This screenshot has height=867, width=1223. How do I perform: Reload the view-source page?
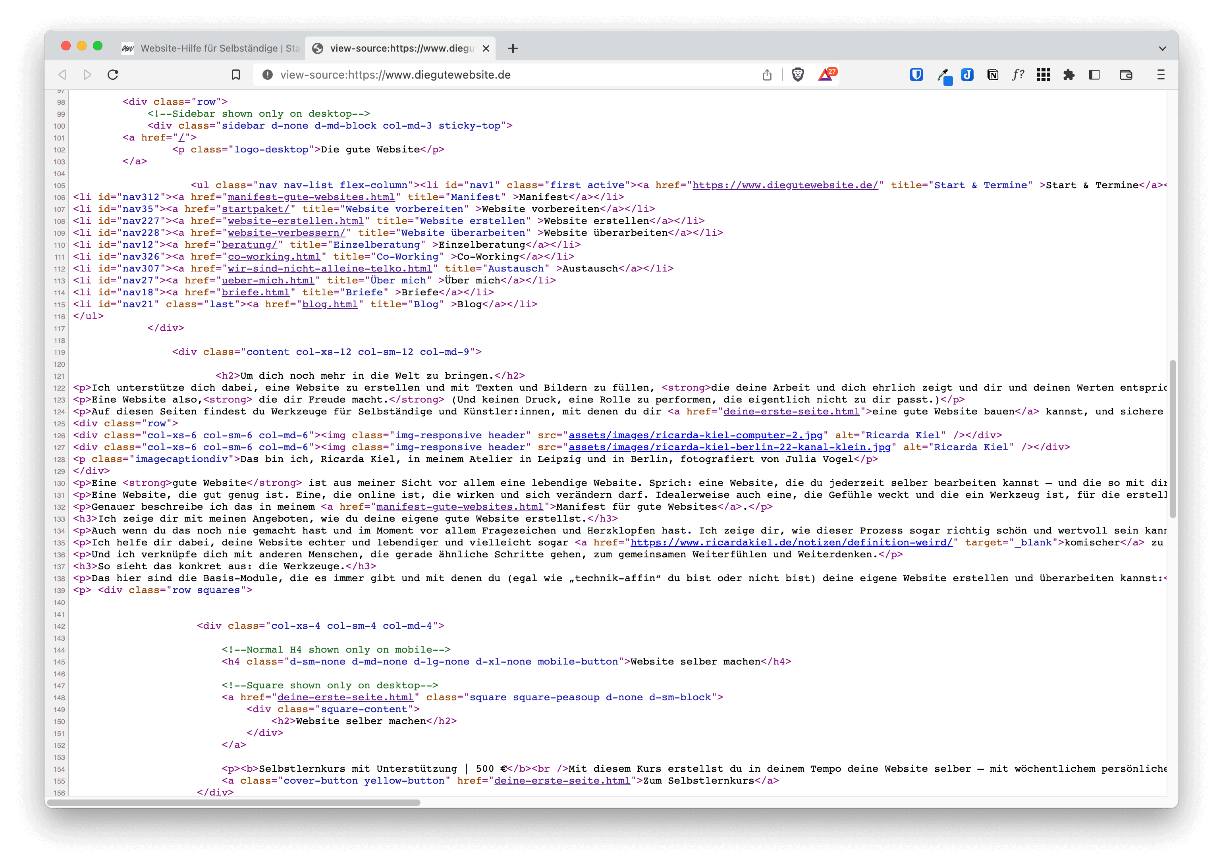[113, 75]
